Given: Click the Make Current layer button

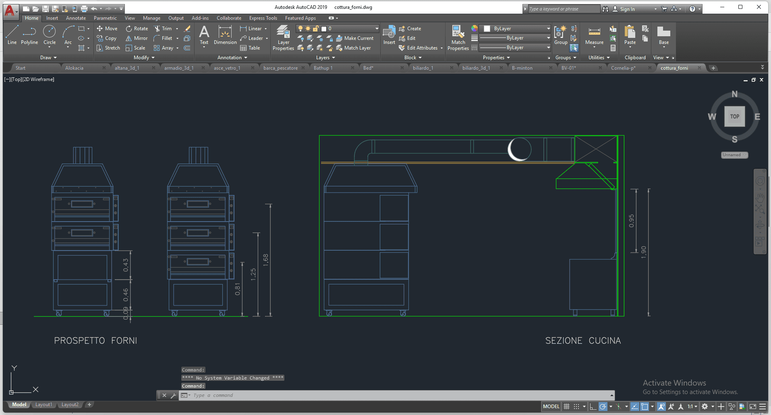Looking at the screenshot, I should [x=355, y=38].
